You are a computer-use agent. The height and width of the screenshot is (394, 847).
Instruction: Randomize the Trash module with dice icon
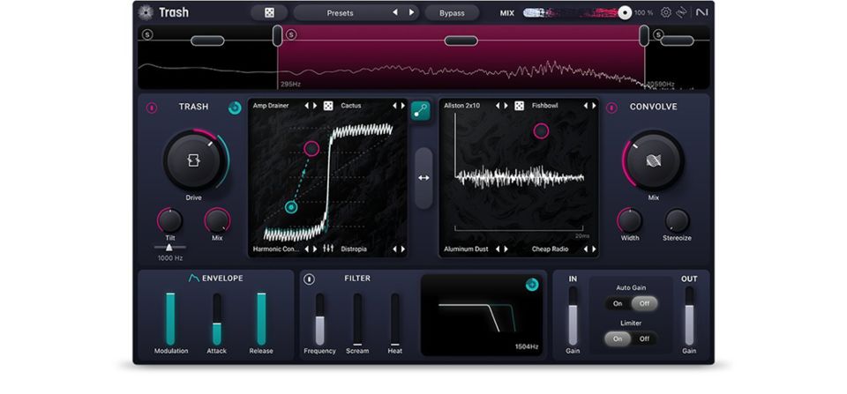[x=328, y=106]
